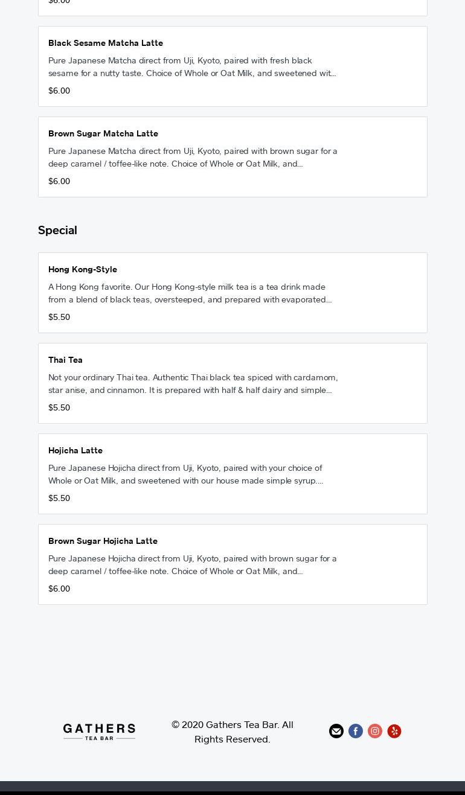Click the Brown Sugar Hojicha Latte description
The width and height of the screenshot is (465, 795).
pos(192,565)
